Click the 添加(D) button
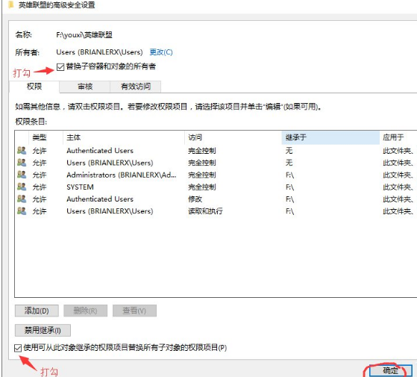 tap(37, 311)
